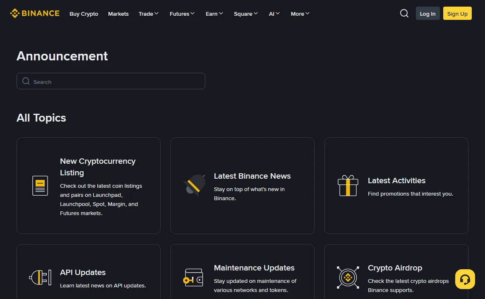The image size is (485, 299).
Task: Expand the Square dropdown menu
Action: (245, 14)
